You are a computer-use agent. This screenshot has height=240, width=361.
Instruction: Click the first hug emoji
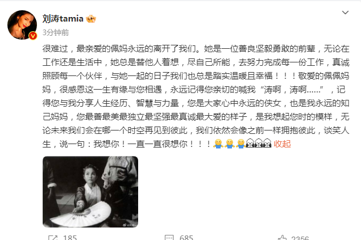[x=218, y=144]
